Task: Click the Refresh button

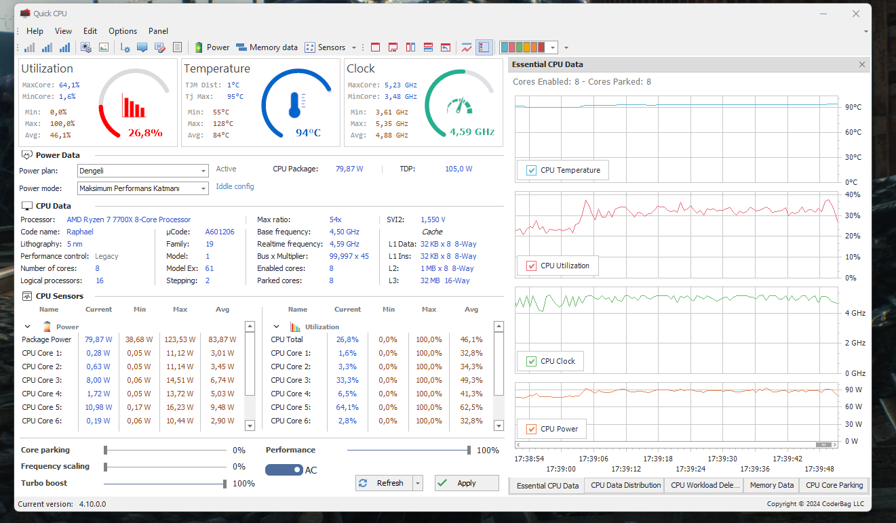Action: (x=384, y=483)
